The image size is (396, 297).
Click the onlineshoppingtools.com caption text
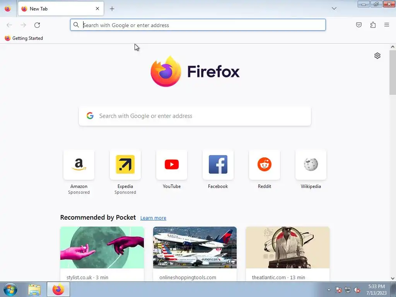click(x=188, y=277)
